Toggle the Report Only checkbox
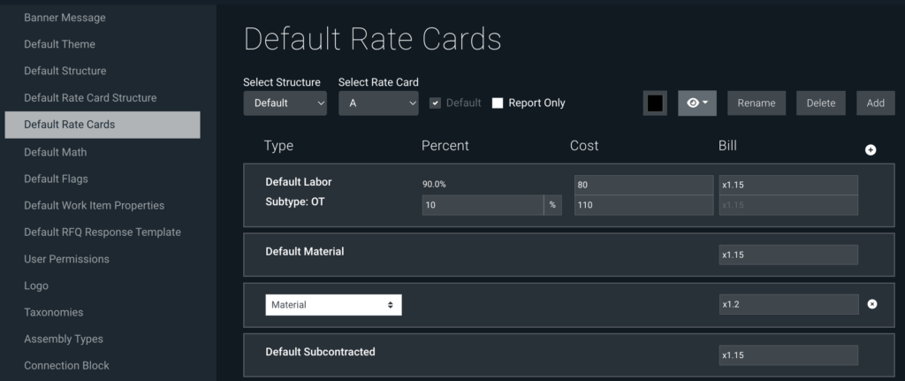This screenshot has height=381, width=905. coord(498,103)
